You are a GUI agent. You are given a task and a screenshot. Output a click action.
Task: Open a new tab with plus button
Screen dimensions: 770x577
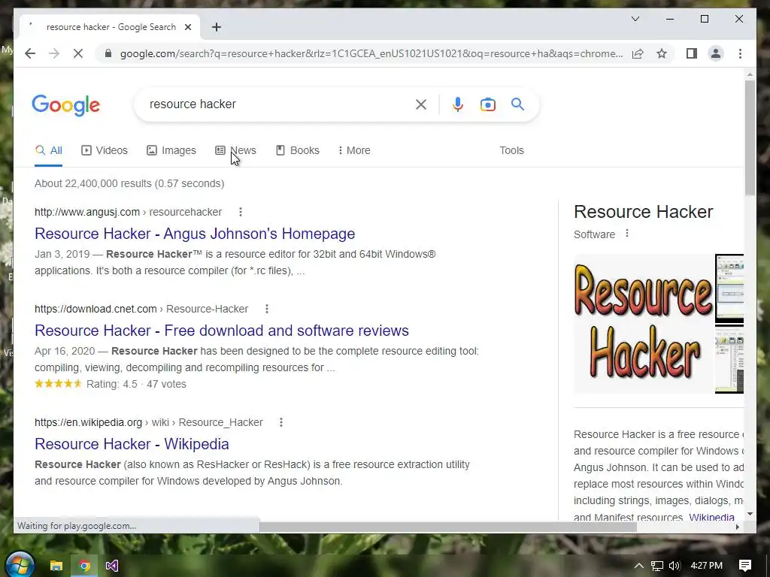[217, 27]
